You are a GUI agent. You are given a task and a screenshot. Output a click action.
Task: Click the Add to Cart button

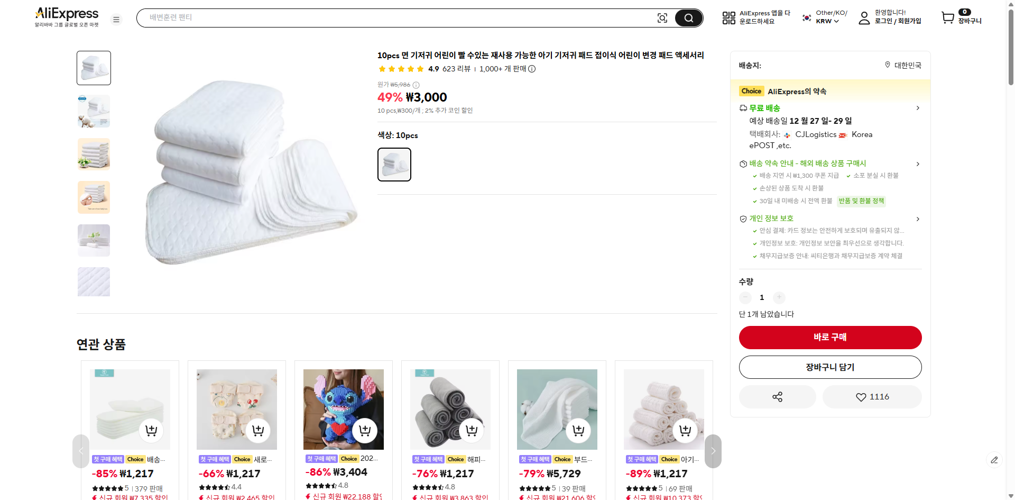(x=830, y=367)
